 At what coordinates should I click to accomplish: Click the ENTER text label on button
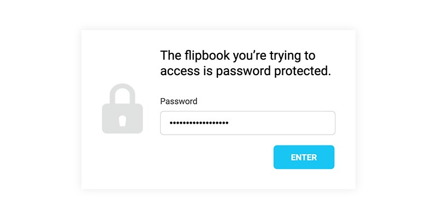pyautogui.click(x=304, y=158)
